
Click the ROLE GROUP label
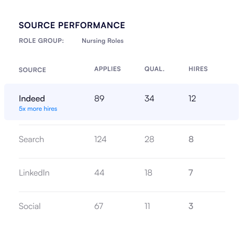click(41, 41)
